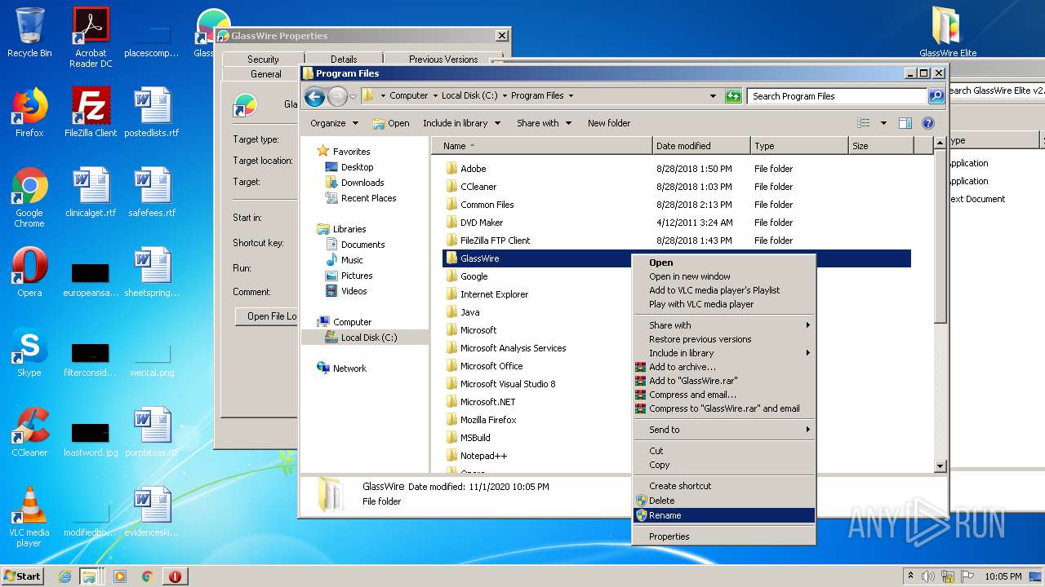Open Firefox desktop shortcut
This screenshot has width=1045, height=587.
tap(29, 113)
